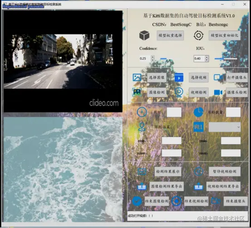
Task: Click the ymin coordinate field
Action: pyautogui.click(x=231, y=141)
